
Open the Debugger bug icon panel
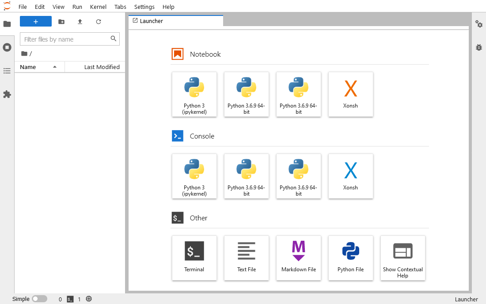tap(479, 47)
